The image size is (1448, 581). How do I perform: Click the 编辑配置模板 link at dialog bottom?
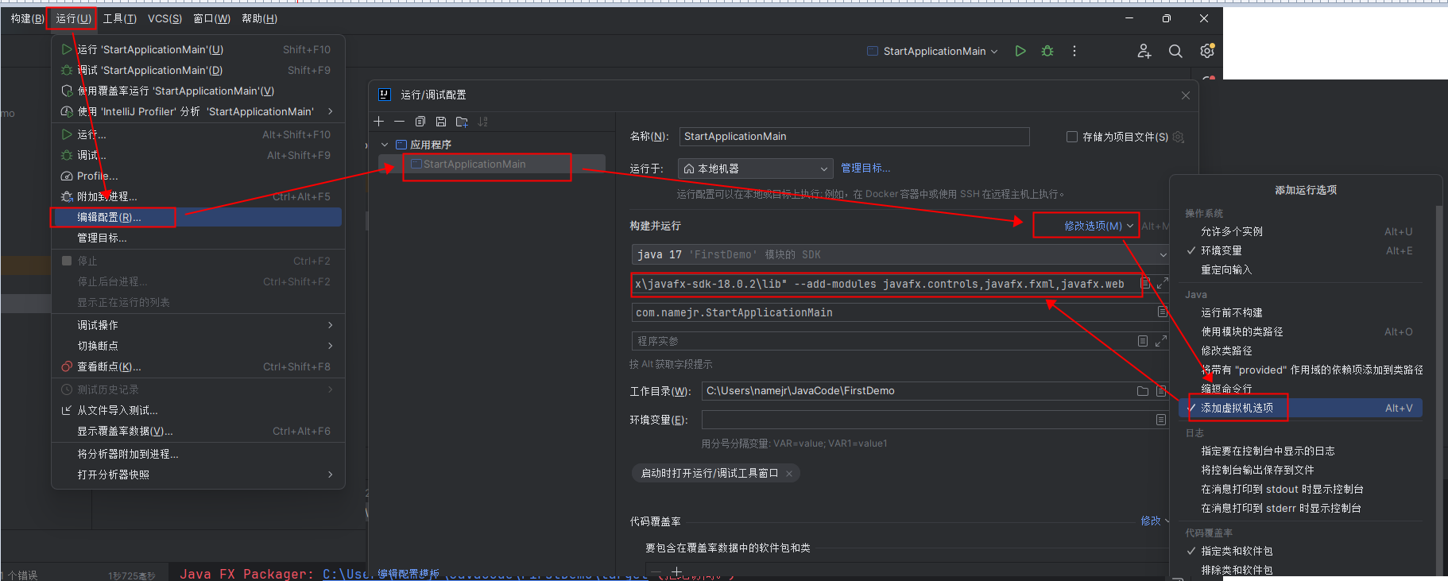pyautogui.click(x=408, y=574)
